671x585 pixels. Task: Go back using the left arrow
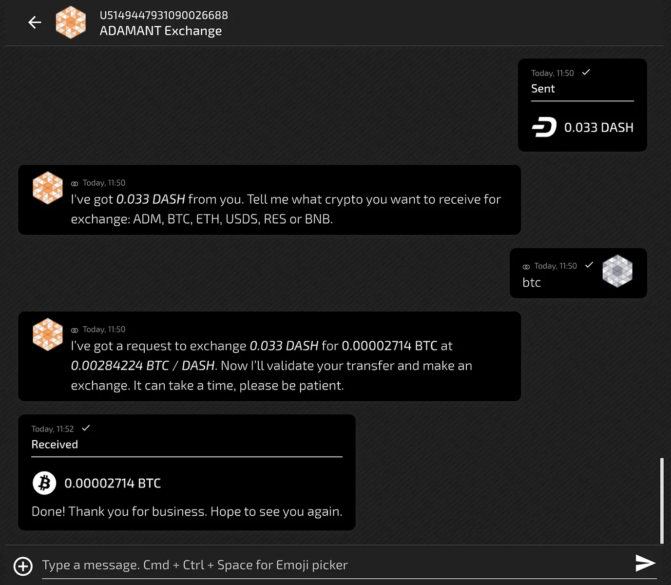click(35, 22)
